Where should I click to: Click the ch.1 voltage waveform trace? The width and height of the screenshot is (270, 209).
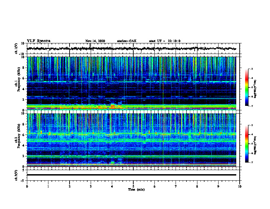[x=131, y=48]
